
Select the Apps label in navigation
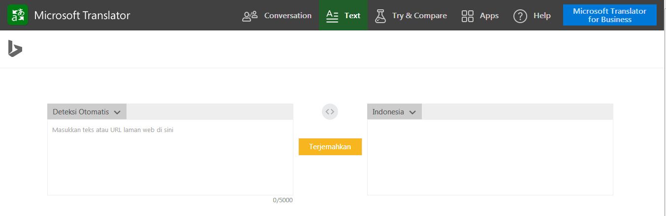[489, 16]
